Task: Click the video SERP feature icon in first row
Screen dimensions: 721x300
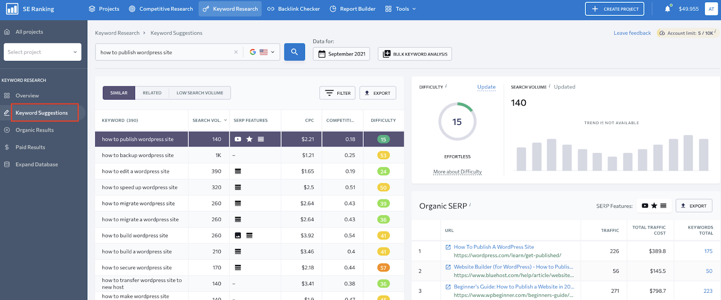Action: coord(238,139)
